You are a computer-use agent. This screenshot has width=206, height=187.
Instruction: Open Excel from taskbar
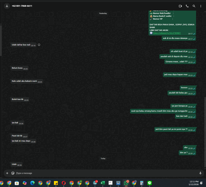[x=103, y=183]
